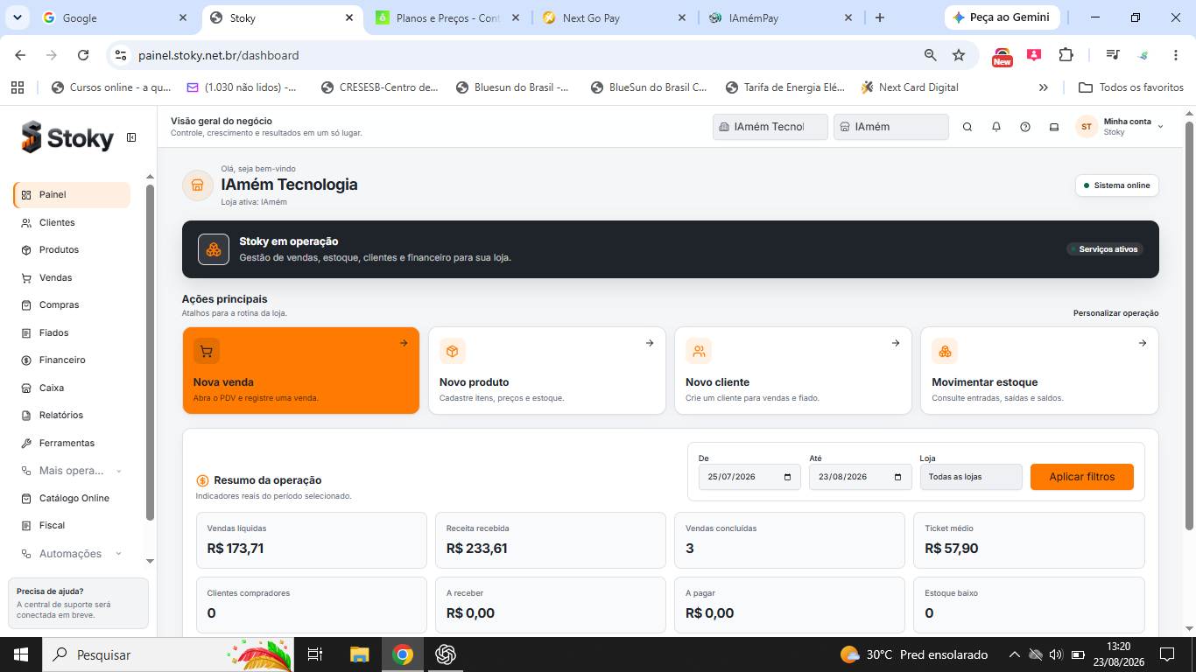Open the search icon in Stoky's header
Viewport: 1196px width, 672px height.
click(x=967, y=127)
